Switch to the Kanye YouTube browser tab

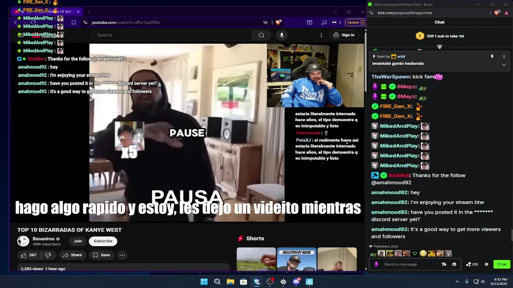(x=47, y=12)
